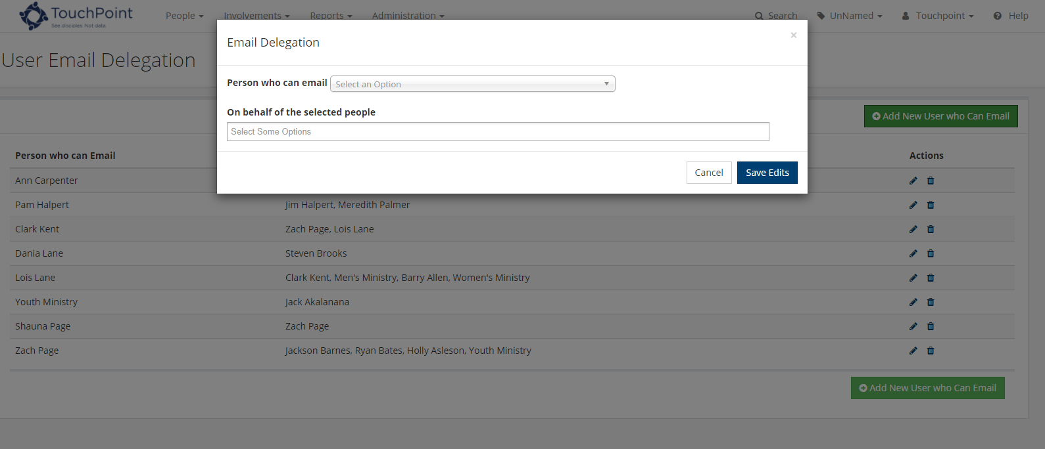Delete Shauna Page delegation row
Screen dimensions: 1045x449
931,326
